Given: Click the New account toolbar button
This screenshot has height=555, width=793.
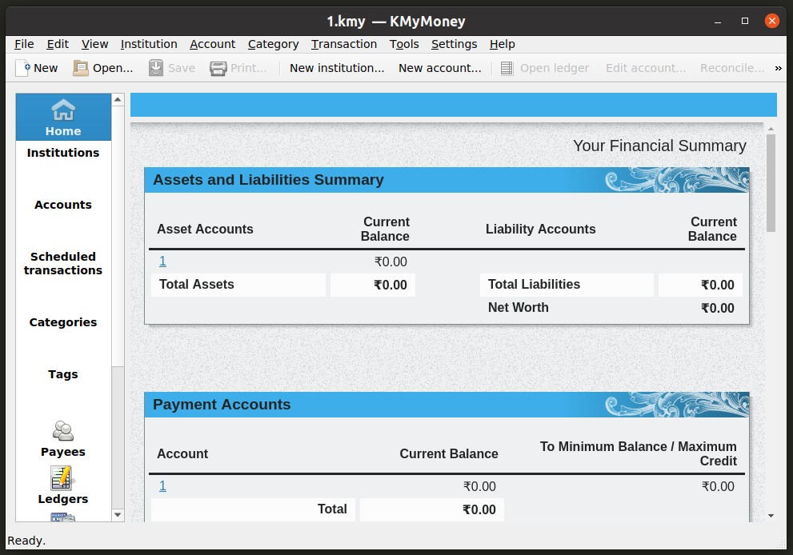Looking at the screenshot, I should point(439,68).
